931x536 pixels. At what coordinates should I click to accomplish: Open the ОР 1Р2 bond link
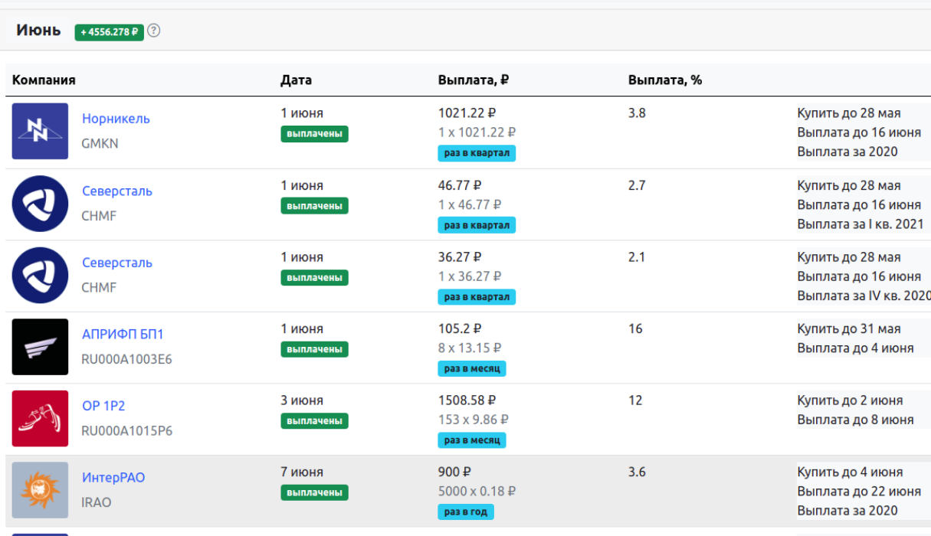click(x=103, y=406)
